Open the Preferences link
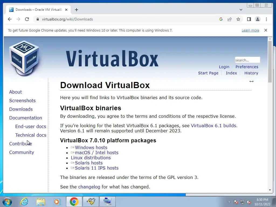This screenshot has width=276, height=207. point(247,67)
